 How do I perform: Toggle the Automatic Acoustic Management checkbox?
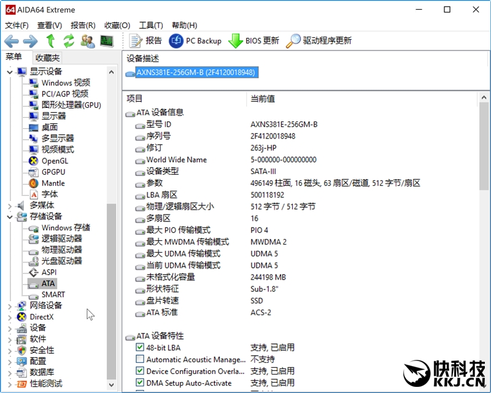tap(139, 359)
